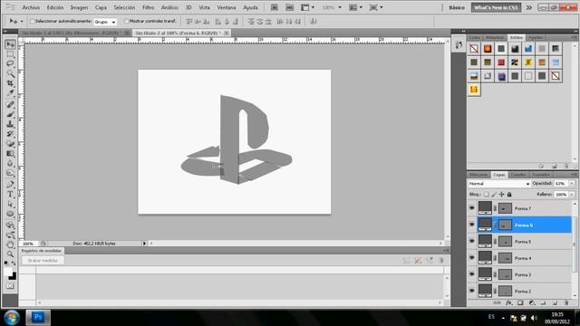The image size is (580, 326).
Task: Apply the red style swatch in Estilos panel
Action: [x=501, y=62]
